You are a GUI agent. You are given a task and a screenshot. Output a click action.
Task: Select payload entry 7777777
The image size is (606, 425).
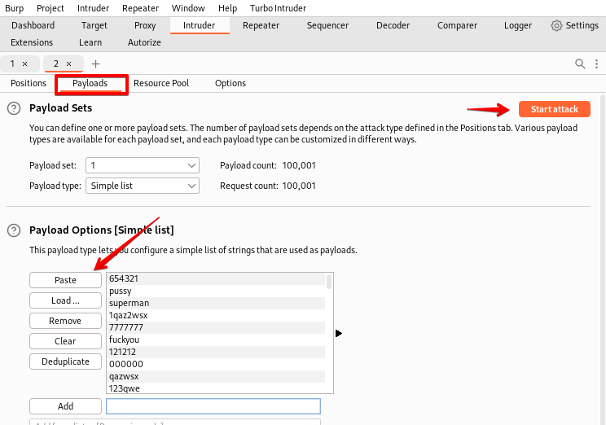216,327
